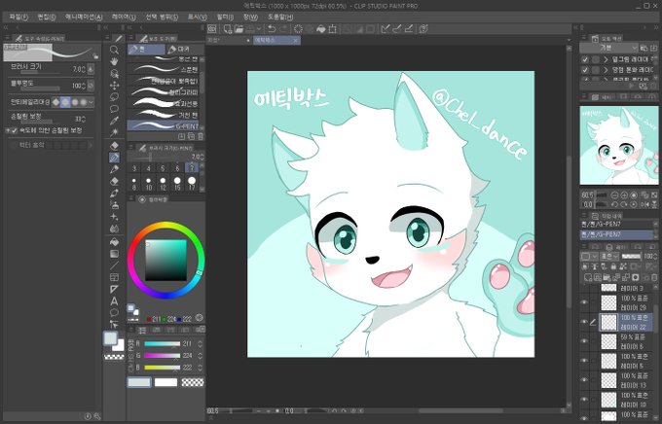Viewport: 662px width, 424px height.
Task: Toggle the 속도에 의한 손떨림 보정 checkbox
Action: pos(15,130)
